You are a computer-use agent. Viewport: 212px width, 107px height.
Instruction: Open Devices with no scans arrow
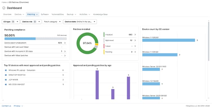[x=65, y=51]
